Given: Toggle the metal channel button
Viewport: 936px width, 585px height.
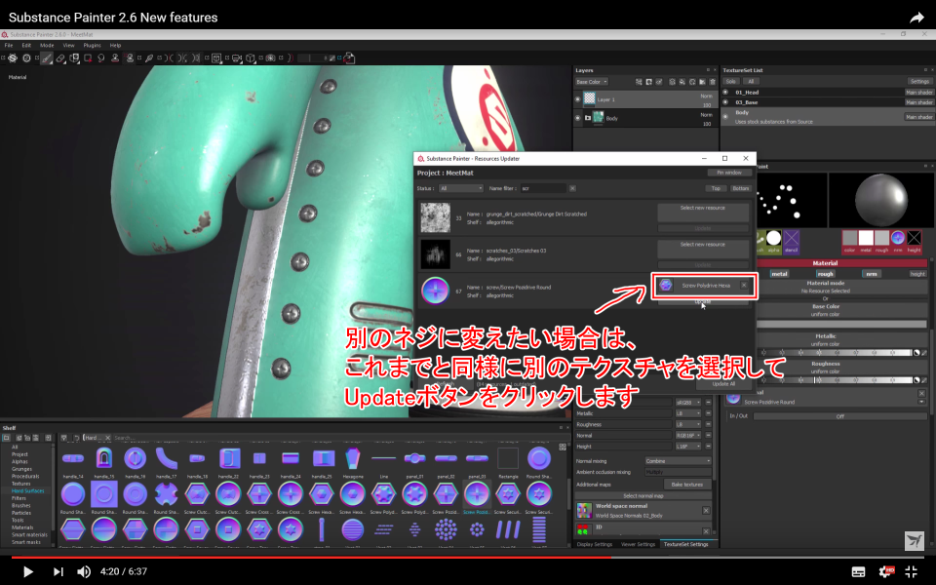Looking at the screenshot, I should click(779, 273).
